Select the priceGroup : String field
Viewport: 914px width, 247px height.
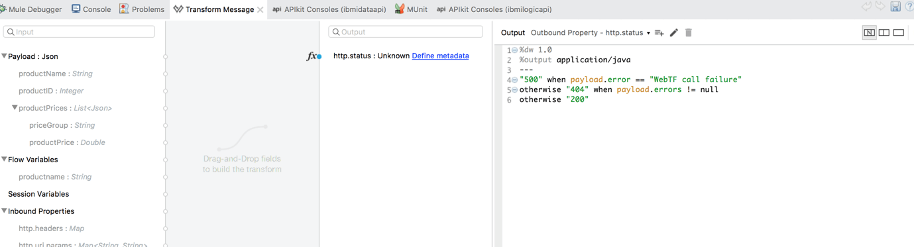pyautogui.click(x=62, y=125)
